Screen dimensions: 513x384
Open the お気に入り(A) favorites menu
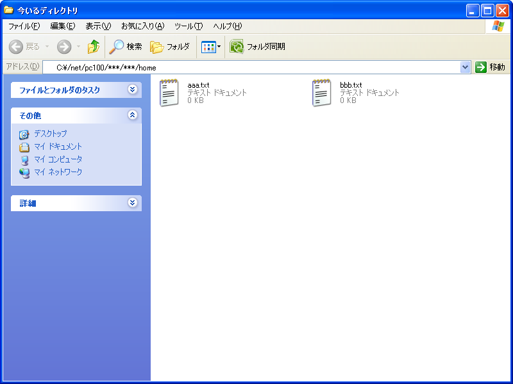click(142, 26)
